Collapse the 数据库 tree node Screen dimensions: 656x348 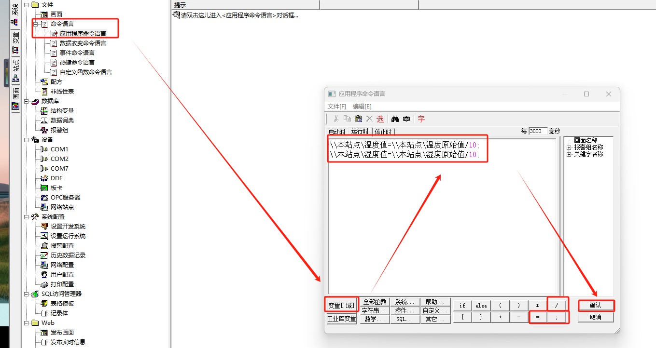(27, 101)
